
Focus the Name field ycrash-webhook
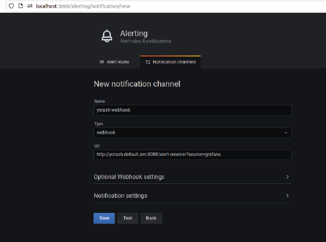point(192,110)
